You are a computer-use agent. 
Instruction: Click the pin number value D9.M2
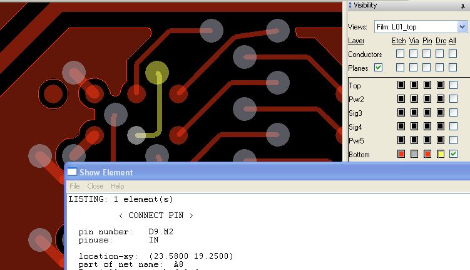coord(161,232)
